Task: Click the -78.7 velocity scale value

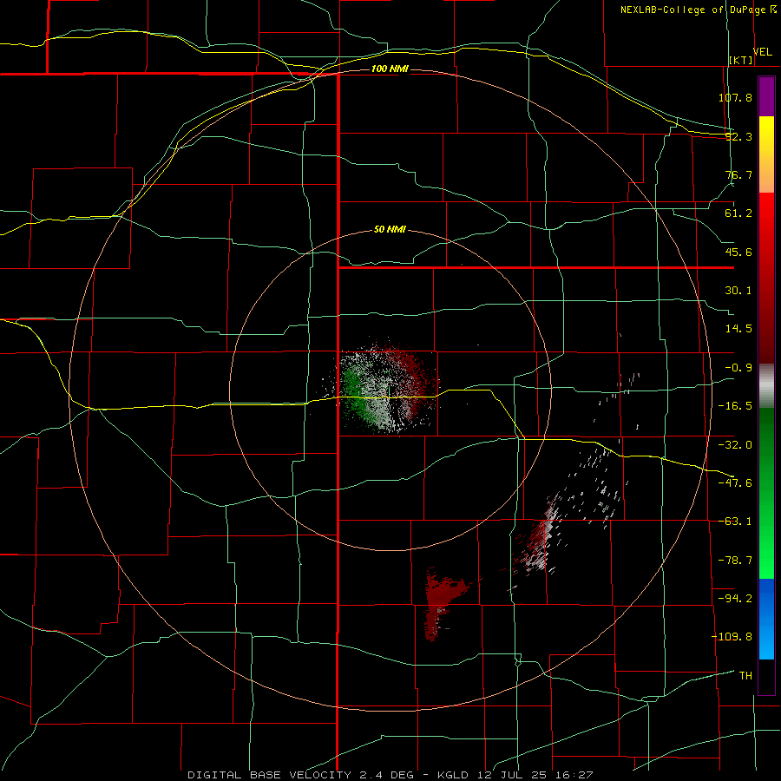Action: point(735,561)
